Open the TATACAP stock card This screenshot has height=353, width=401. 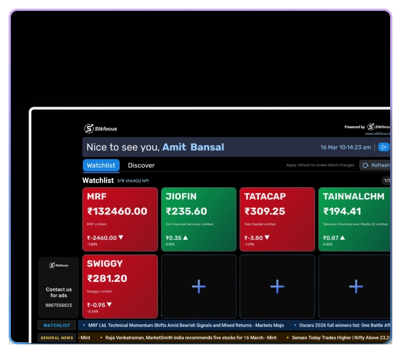(x=277, y=219)
